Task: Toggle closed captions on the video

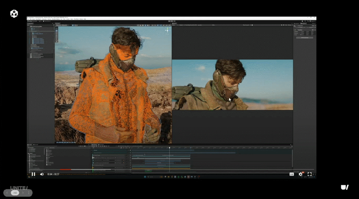Action: pos(291,174)
